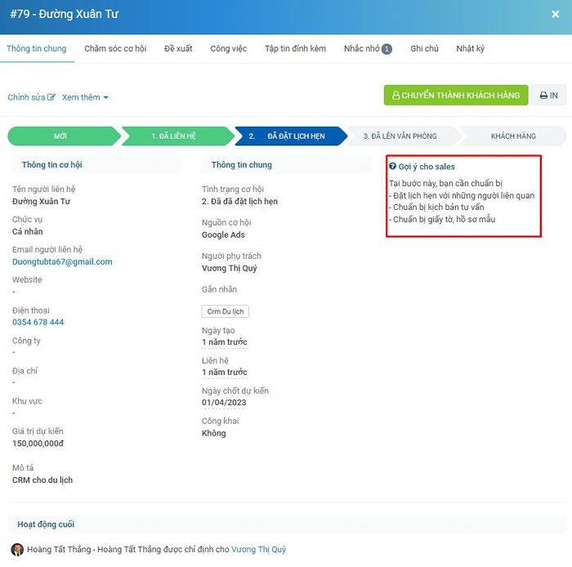Open the Ghi chú tab

click(424, 48)
